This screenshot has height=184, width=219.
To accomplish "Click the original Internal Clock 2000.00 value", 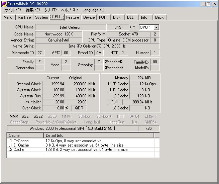I will pyautogui.click(x=76, y=84).
